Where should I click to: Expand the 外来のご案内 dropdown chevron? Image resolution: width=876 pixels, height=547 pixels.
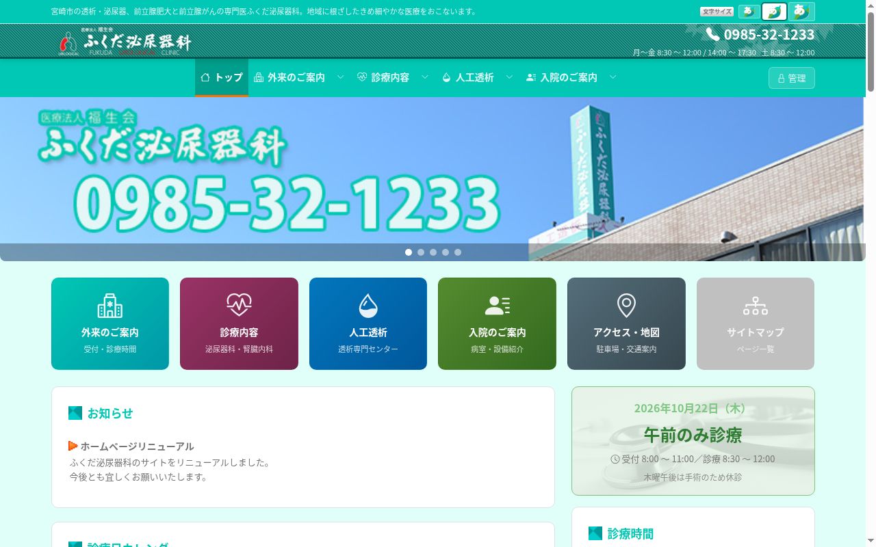[340, 77]
